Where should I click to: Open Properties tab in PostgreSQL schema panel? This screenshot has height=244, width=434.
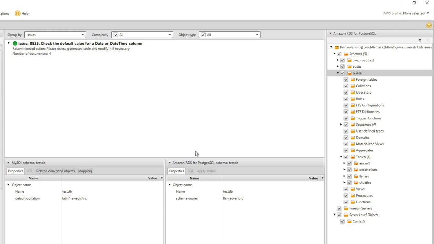176,171
